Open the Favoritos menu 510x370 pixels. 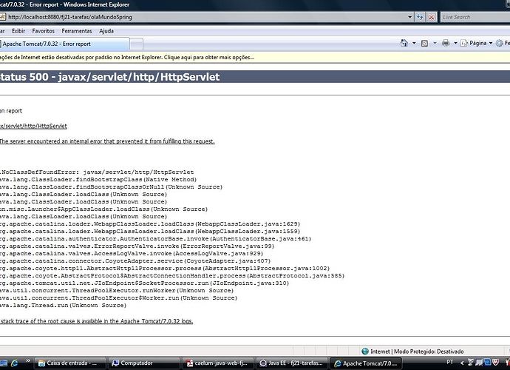pos(44,31)
